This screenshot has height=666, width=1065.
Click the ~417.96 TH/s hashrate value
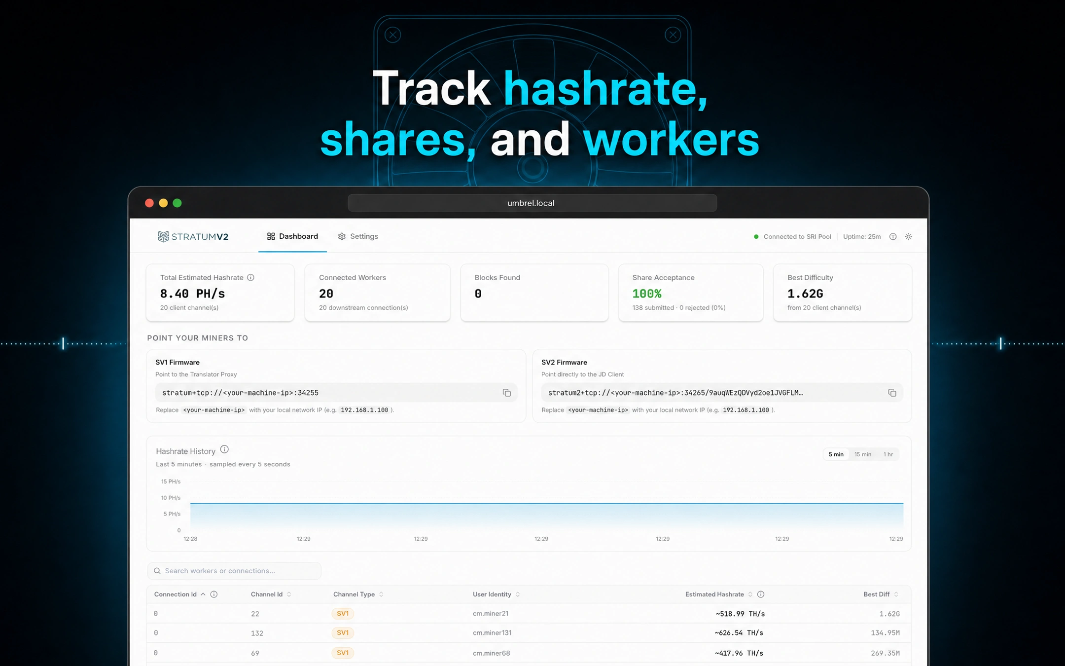pos(739,653)
